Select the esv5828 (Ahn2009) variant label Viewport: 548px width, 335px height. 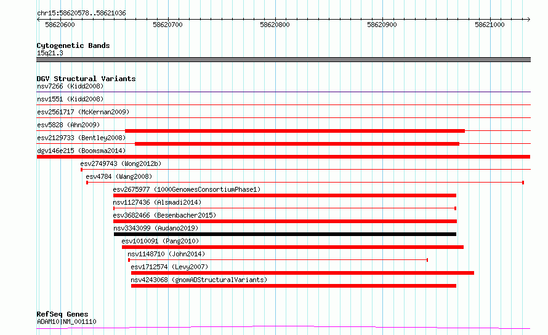[x=68, y=125]
